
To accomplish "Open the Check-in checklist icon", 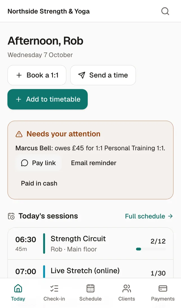I will pyautogui.click(x=54, y=288).
